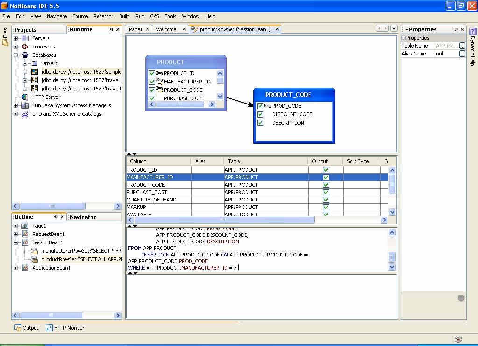This screenshot has height=346, width=478.
Task: Click the Sun Java System Access Managers icon
Action: click(x=25, y=105)
